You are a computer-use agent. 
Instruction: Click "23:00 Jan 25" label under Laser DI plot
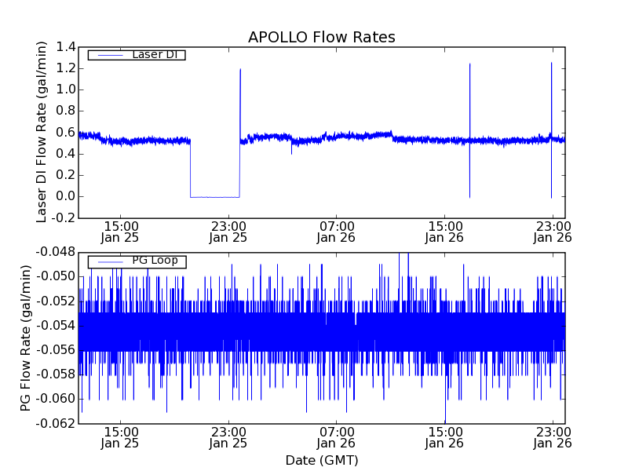(x=228, y=232)
